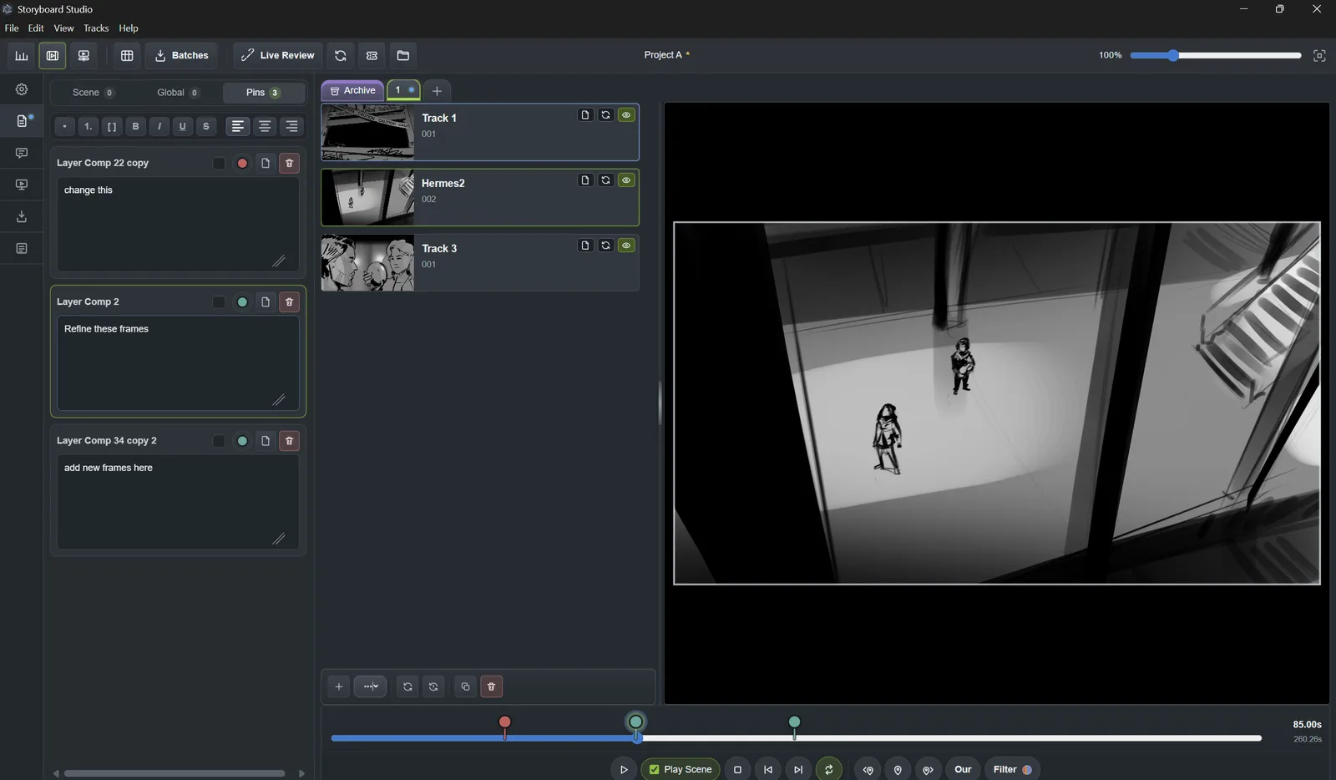
Task: Insert square brackets formatting
Action: pyautogui.click(x=112, y=126)
